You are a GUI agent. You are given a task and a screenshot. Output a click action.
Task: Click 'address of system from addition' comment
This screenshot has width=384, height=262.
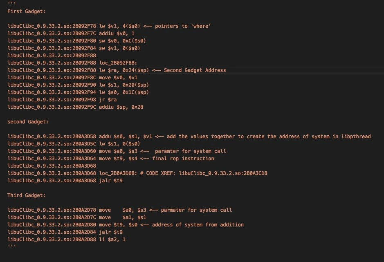[x=198, y=224]
